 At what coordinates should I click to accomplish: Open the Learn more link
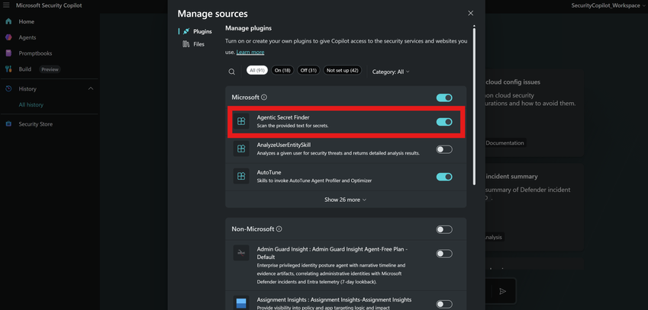pyautogui.click(x=250, y=52)
